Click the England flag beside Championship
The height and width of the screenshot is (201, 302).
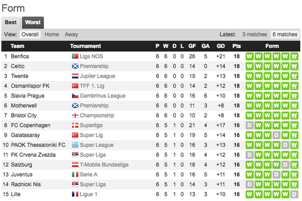[x=75, y=115]
